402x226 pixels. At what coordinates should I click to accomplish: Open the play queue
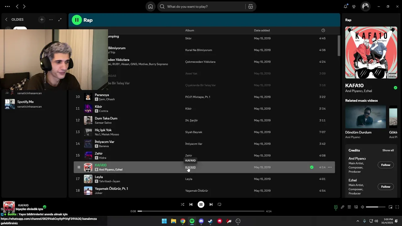[349, 207]
